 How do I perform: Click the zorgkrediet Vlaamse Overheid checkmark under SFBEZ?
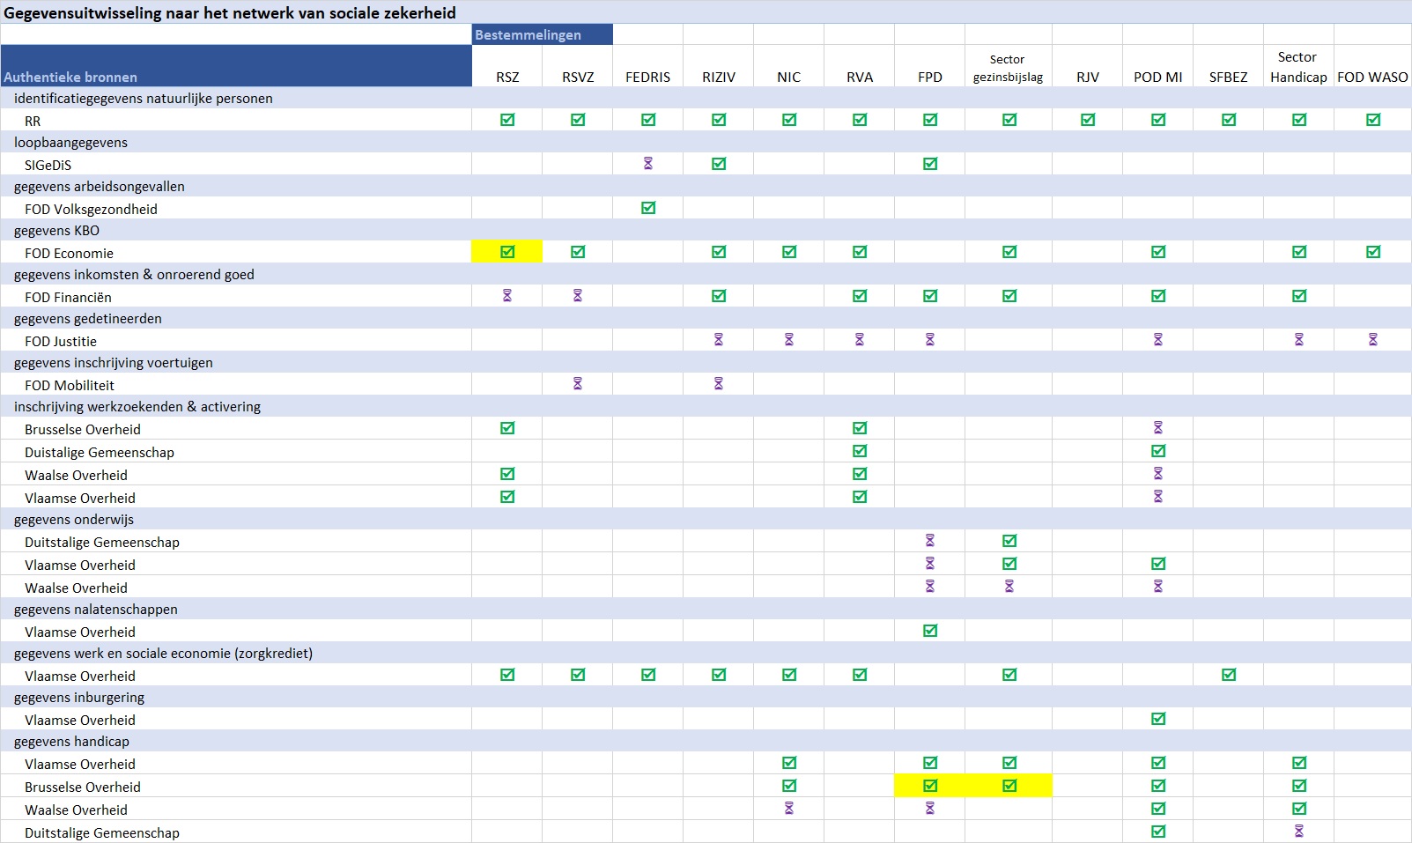pos(1229,675)
